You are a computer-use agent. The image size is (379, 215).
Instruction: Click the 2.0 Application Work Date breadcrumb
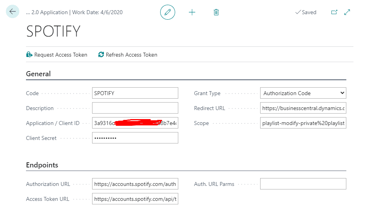(x=74, y=12)
